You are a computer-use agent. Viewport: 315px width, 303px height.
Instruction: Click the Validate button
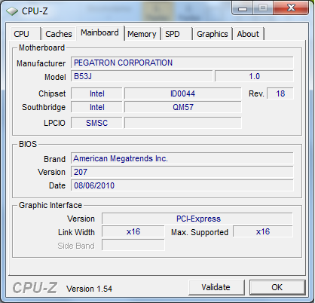[x=216, y=287]
